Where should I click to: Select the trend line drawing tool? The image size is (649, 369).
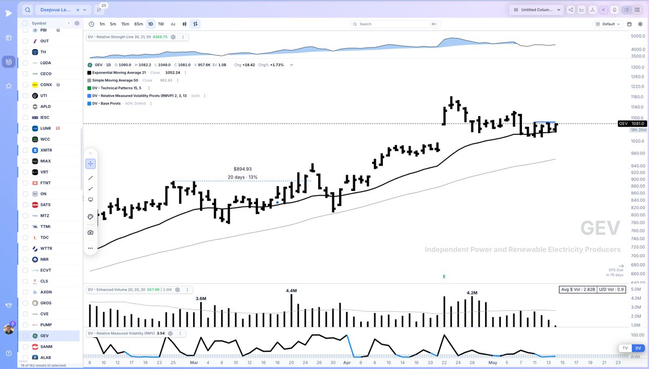pos(90,177)
